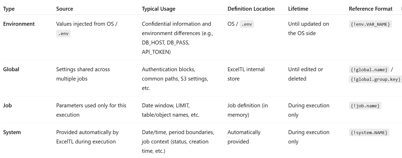The width and height of the screenshot is (402, 158).
Task: Select the System row label
Action: (12, 132)
